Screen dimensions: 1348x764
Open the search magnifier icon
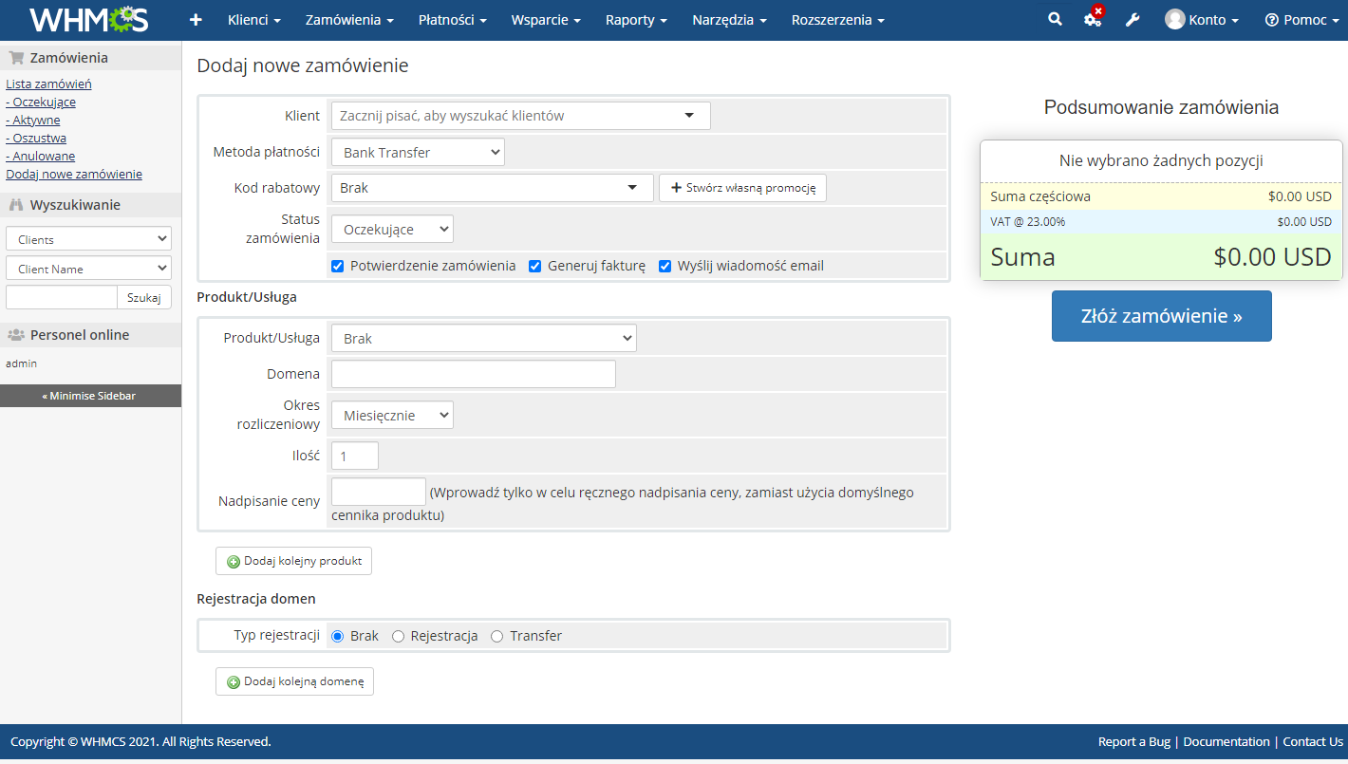point(1055,19)
